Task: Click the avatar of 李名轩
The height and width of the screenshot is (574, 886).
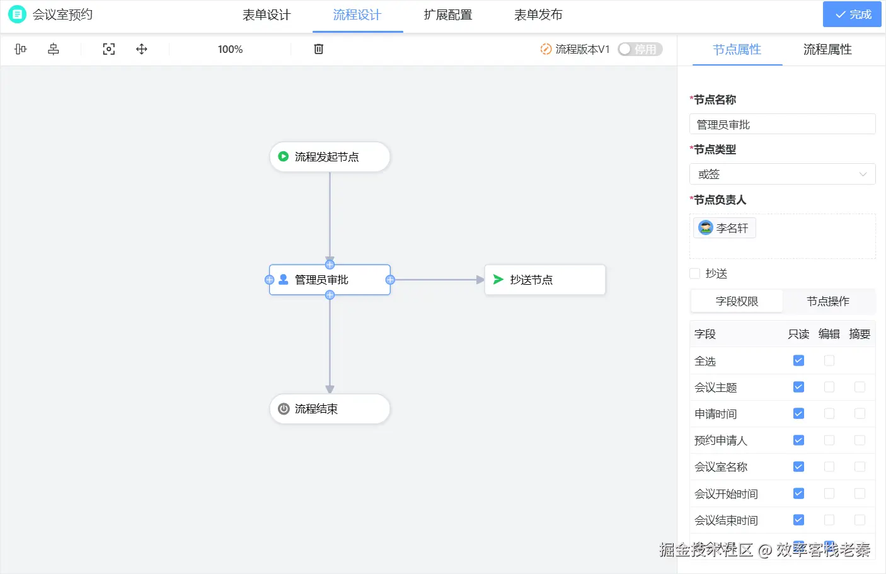Action: [x=706, y=227]
